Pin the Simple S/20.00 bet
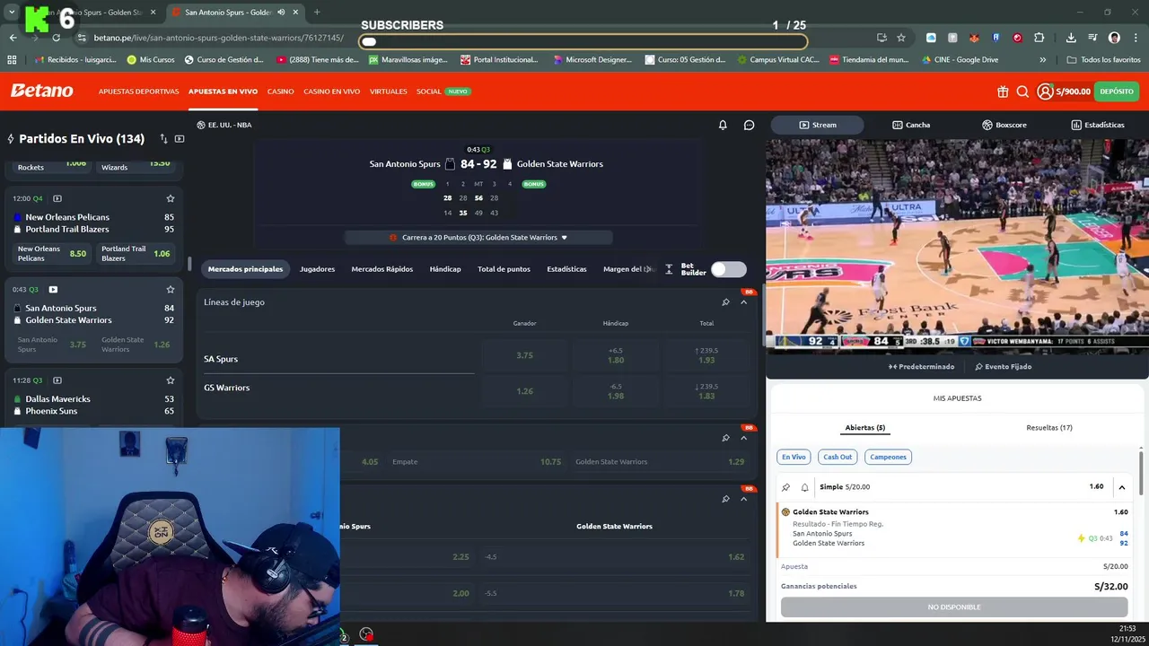The width and height of the screenshot is (1149, 646). (x=786, y=487)
